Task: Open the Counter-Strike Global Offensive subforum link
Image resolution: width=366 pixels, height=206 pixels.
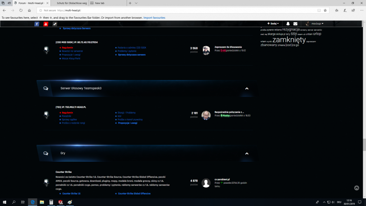Action: (x=134, y=194)
